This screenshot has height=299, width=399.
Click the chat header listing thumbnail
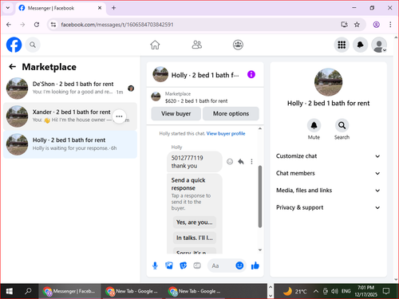[x=160, y=74]
